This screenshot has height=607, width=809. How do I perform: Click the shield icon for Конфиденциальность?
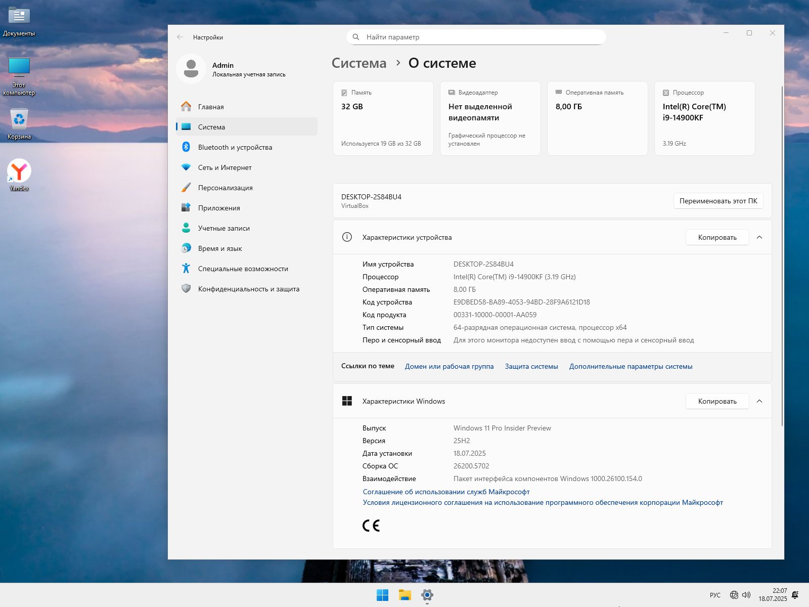click(x=186, y=288)
